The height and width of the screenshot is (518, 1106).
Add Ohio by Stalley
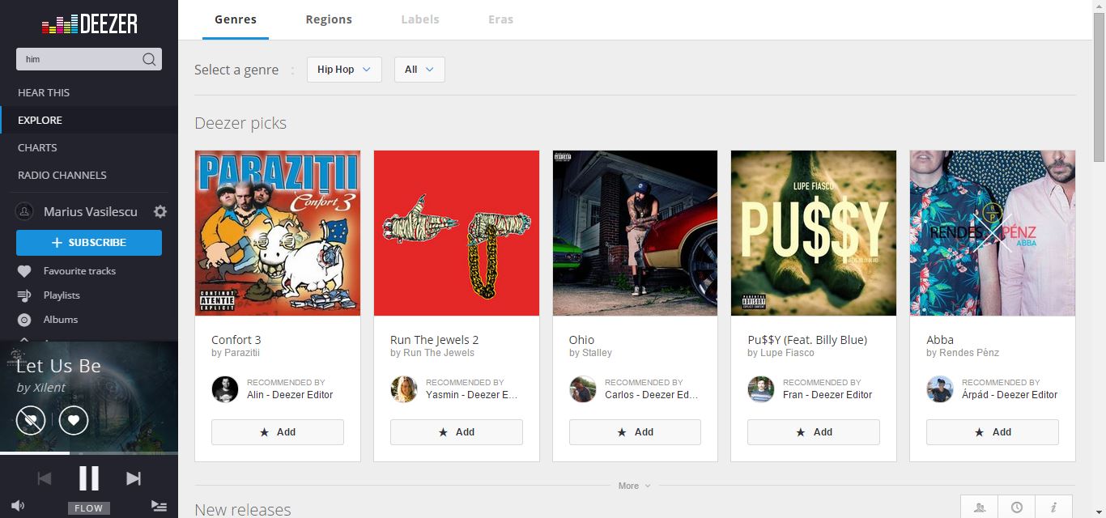(x=635, y=432)
